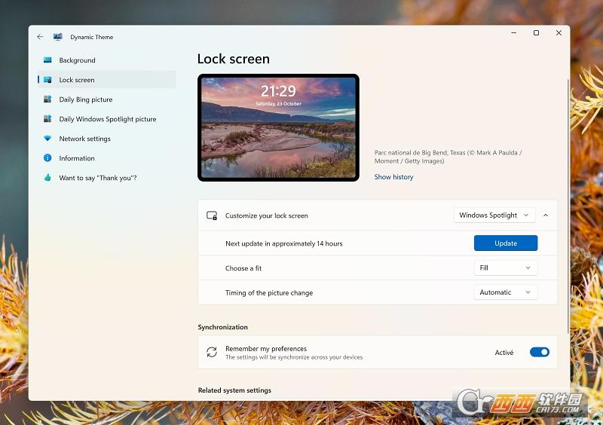Close the Dynamic Theme window
Viewport: 603px width, 425px height.
pyautogui.click(x=559, y=33)
